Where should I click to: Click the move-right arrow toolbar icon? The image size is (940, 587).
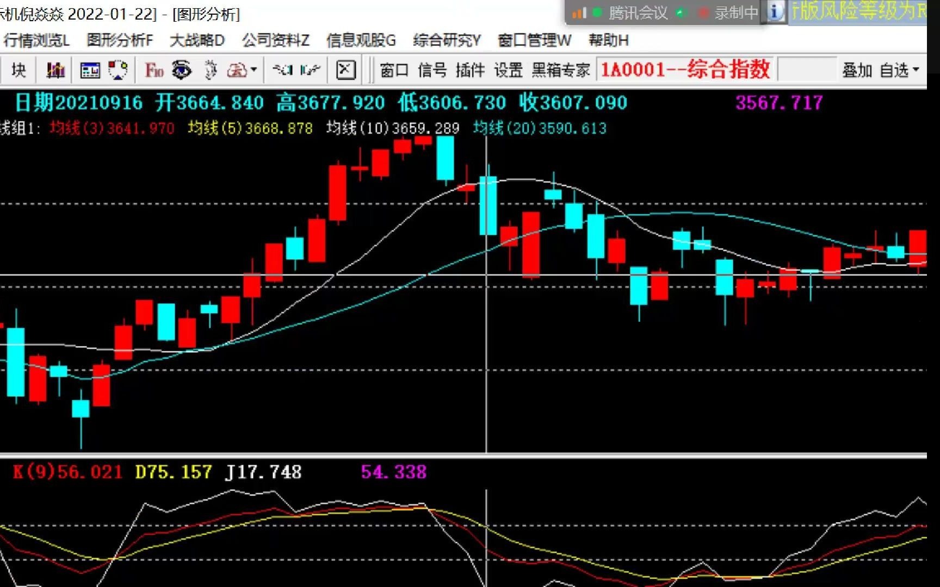[x=310, y=70]
